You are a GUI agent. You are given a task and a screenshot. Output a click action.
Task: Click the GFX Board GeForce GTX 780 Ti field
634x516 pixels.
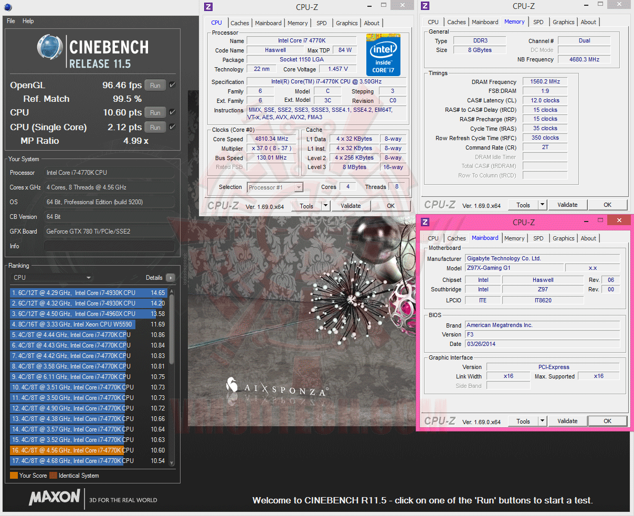click(109, 231)
